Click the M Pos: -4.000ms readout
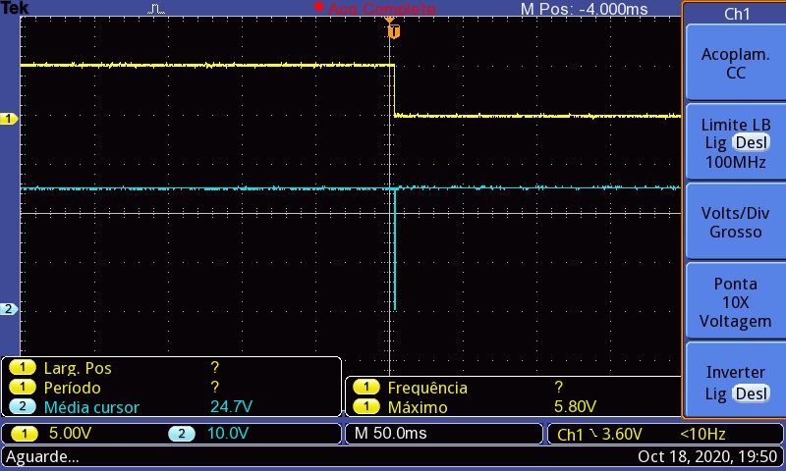Screen dimensions: 786x471 [x=584, y=9]
